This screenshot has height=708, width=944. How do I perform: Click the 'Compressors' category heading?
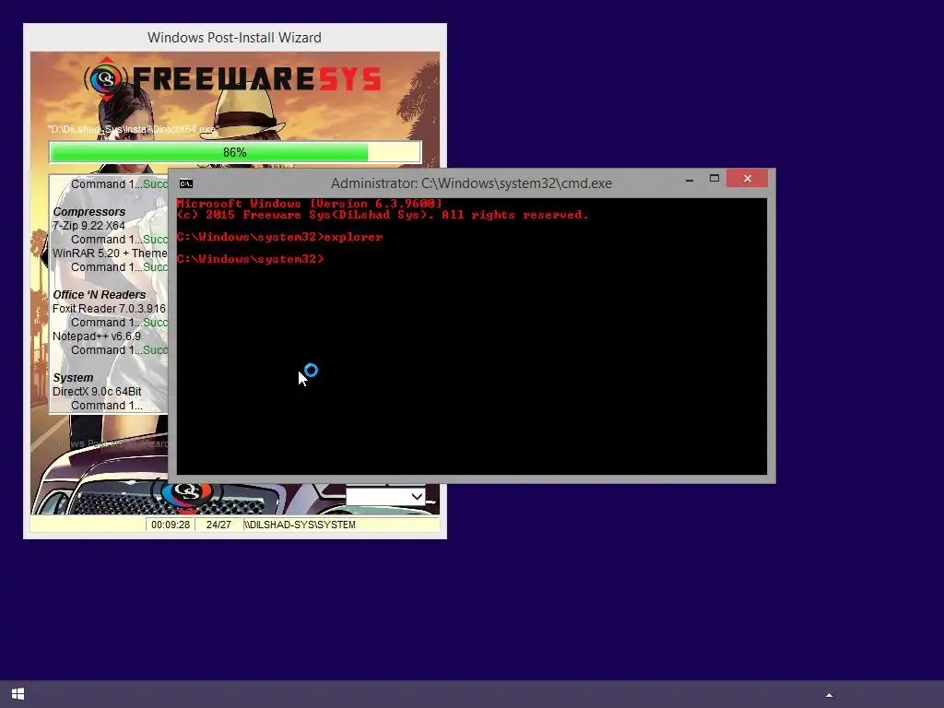pos(89,212)
